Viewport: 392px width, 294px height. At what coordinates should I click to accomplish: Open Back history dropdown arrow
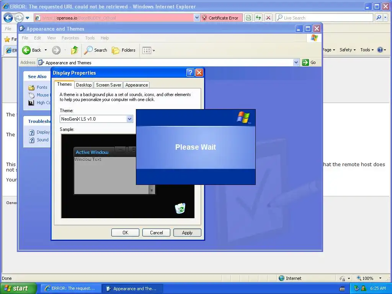(x=46, y=50)
